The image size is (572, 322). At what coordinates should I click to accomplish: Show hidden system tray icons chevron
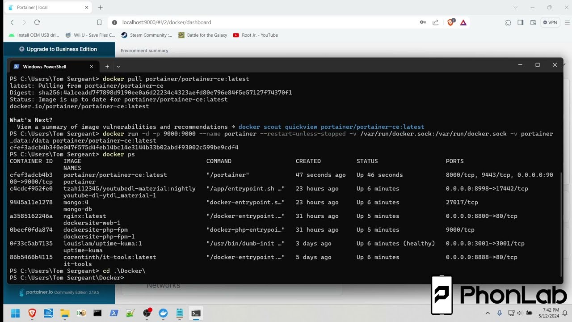[488, 313]
